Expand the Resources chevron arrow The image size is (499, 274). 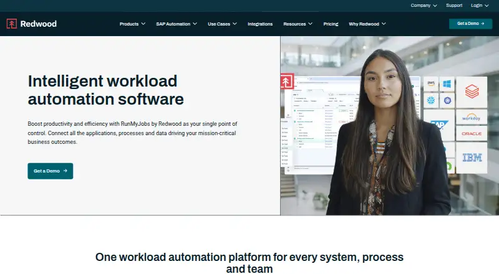point(310,24)
